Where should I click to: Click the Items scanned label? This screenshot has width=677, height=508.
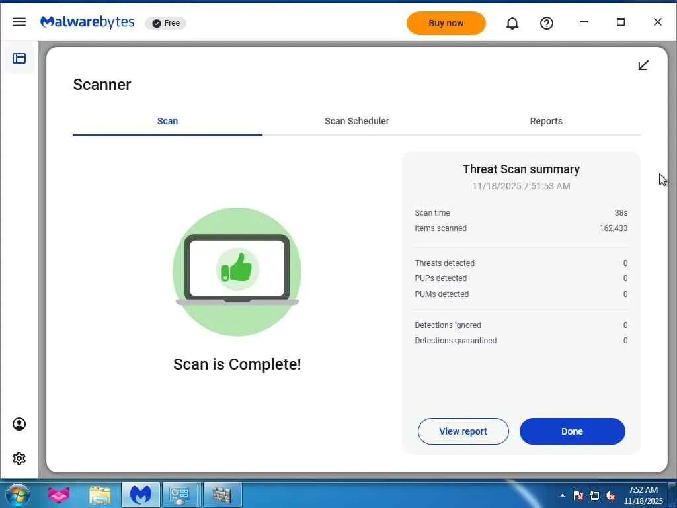coord(440,228)
